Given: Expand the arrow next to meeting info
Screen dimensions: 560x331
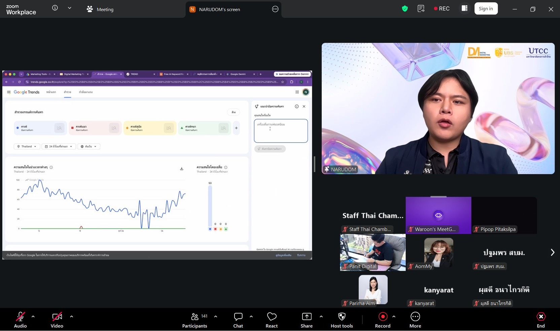Looking at the screenshot, I should (x=70, y=8).
